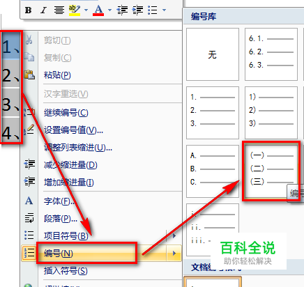The image size is (304, 287).
Task: Click the bullets icon in the mini toolbar
Action: point(153,10)
